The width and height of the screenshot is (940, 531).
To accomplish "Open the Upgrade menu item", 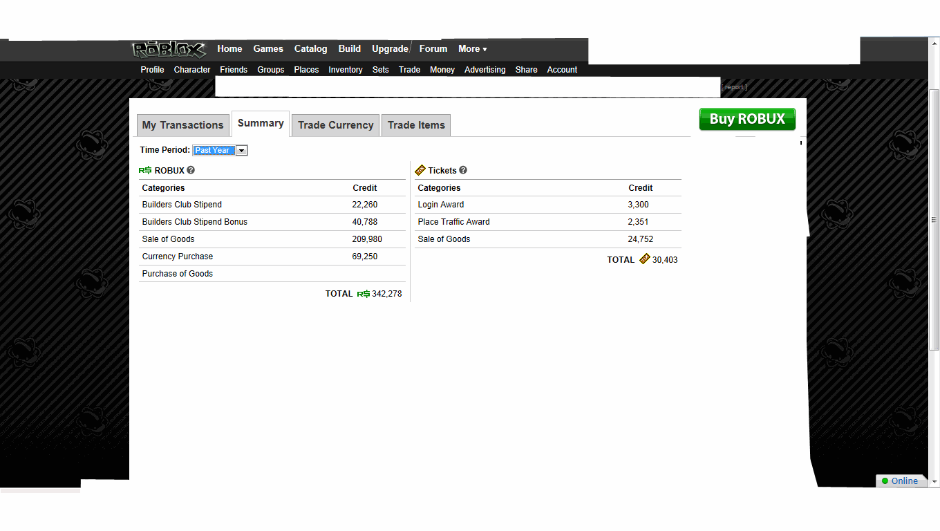I will pyautogui.click(x=390, y=49).
